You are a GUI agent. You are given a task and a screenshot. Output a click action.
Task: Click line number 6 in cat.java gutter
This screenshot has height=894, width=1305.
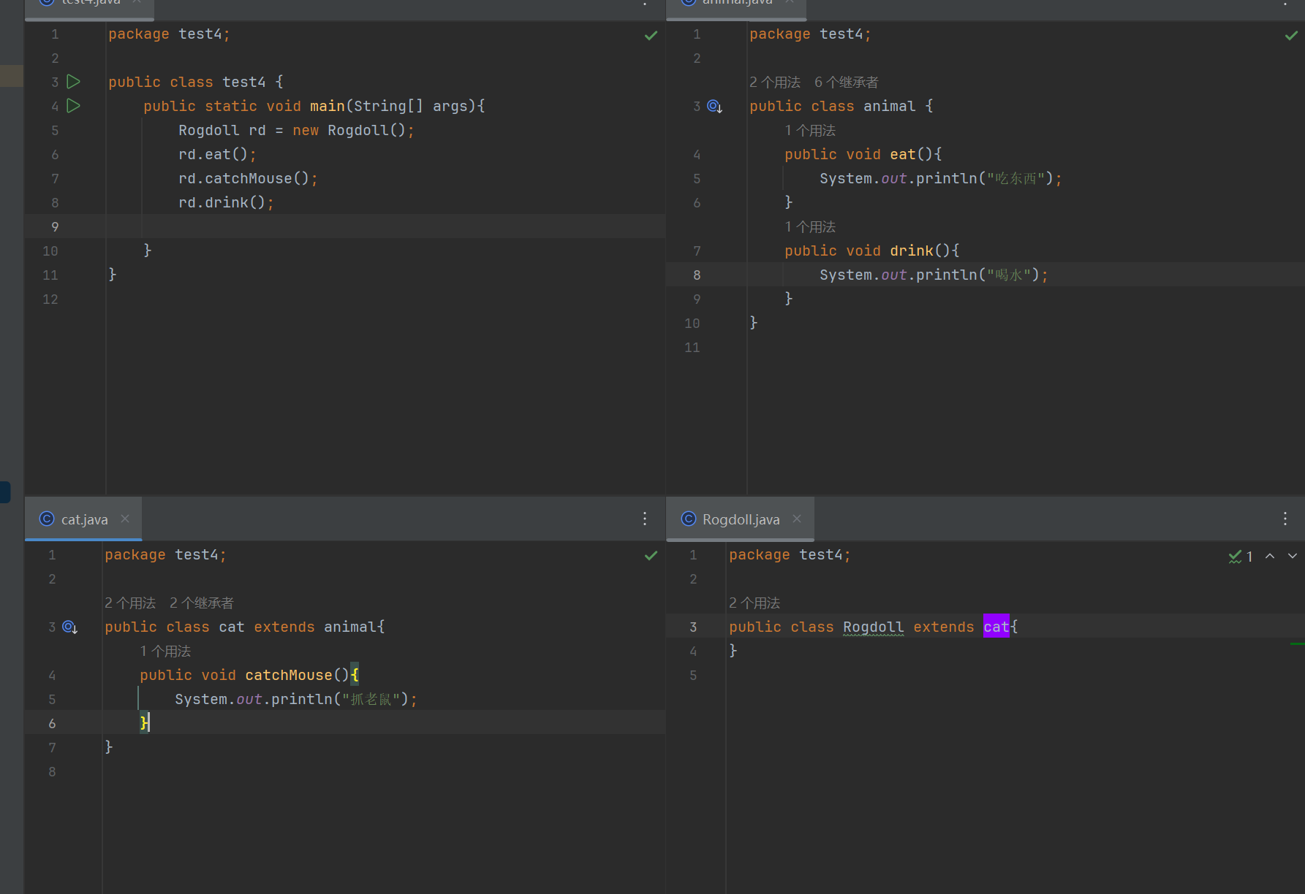[x=52, y=723]
